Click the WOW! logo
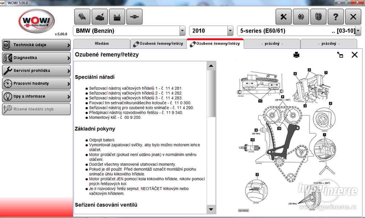 point(37,21)
